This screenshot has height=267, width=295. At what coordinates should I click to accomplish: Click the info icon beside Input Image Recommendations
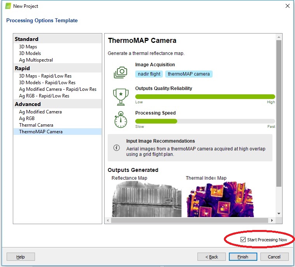click(x=117, y=148)
